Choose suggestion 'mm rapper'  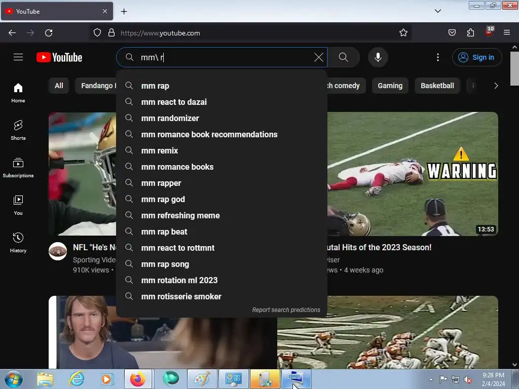click(x=222, y=183)
